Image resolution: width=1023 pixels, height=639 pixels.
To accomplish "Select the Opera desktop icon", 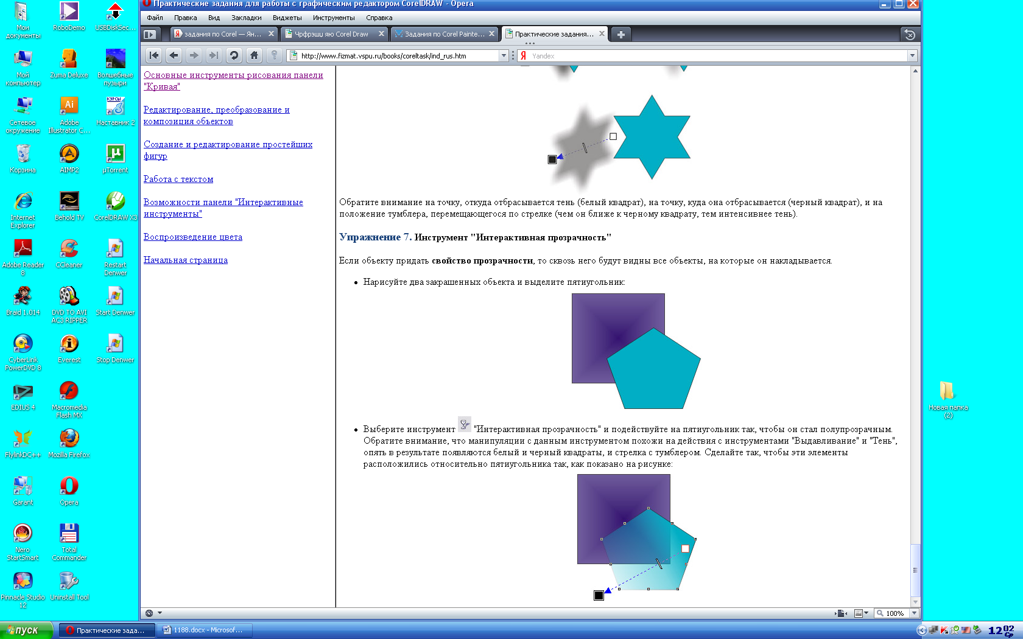I will (69, 491).
